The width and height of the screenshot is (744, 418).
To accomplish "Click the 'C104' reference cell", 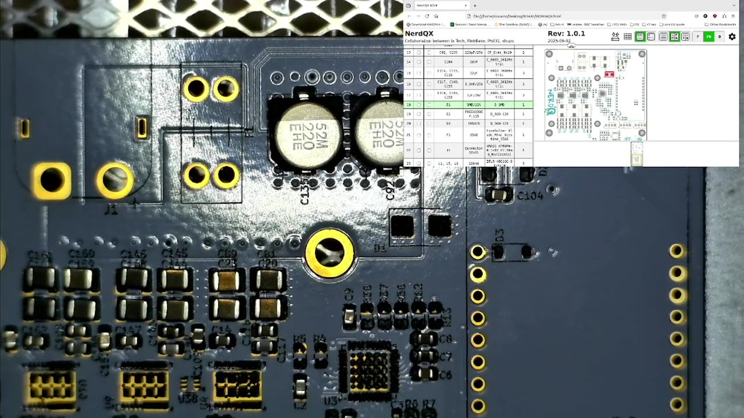I will coord(449,62).
